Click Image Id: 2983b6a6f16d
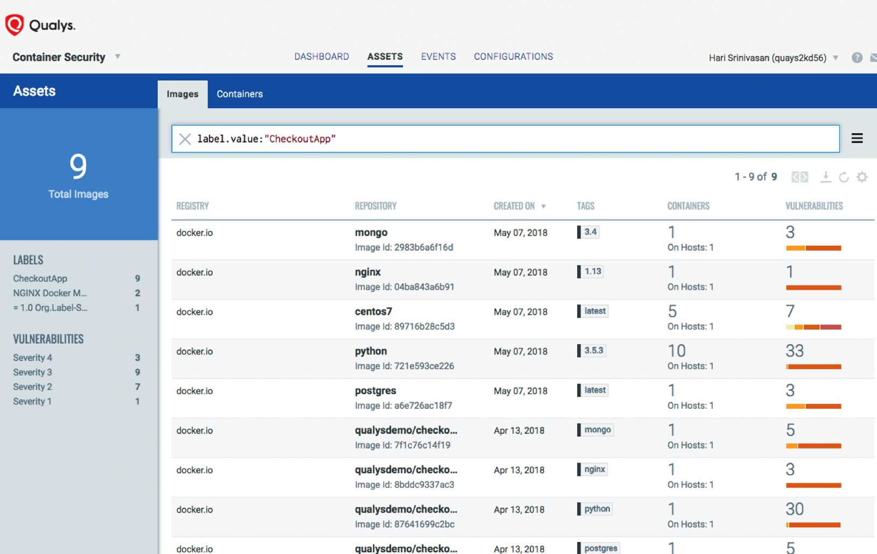Image resolution: width=877 pixels, height=554 pixels. point(404,247)
